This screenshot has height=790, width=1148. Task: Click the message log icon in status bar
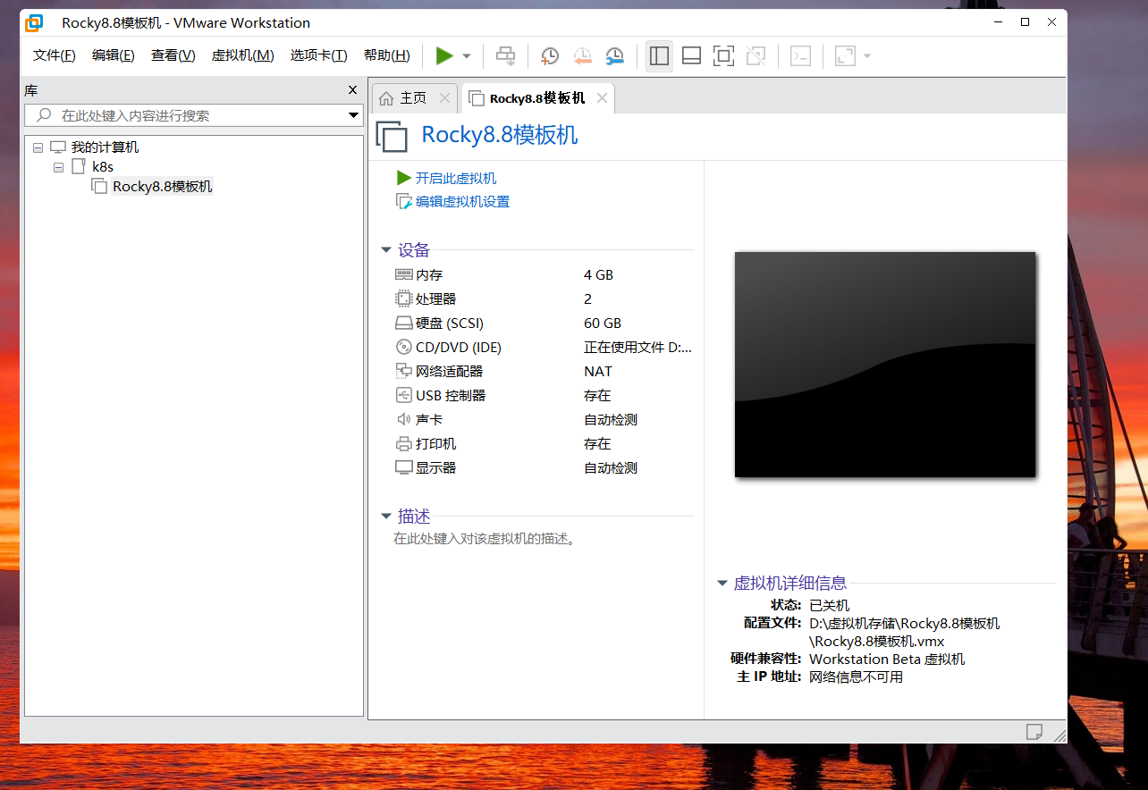coord(1034,732)
